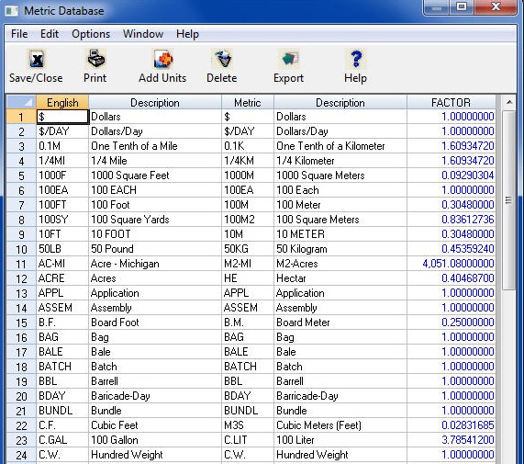Viewport: 524px width, 464px height.
Task: Select row 11 header for Acre - Michigan
Action: click(x=21, y=264)
